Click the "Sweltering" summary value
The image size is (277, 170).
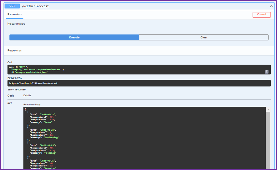click(x=51, y=138)
